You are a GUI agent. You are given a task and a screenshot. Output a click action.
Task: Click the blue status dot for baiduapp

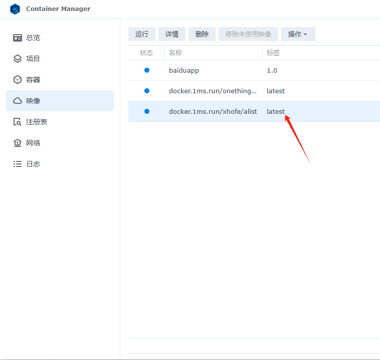(147, 70)
